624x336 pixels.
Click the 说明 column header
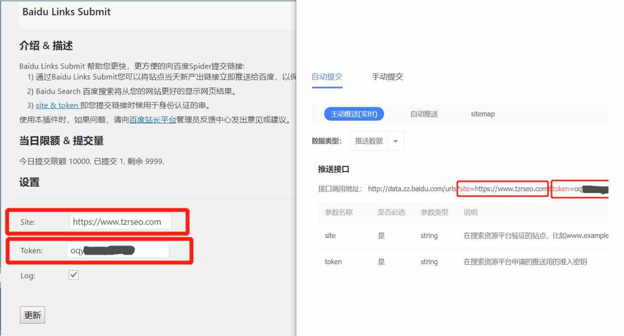click(470, 212)
